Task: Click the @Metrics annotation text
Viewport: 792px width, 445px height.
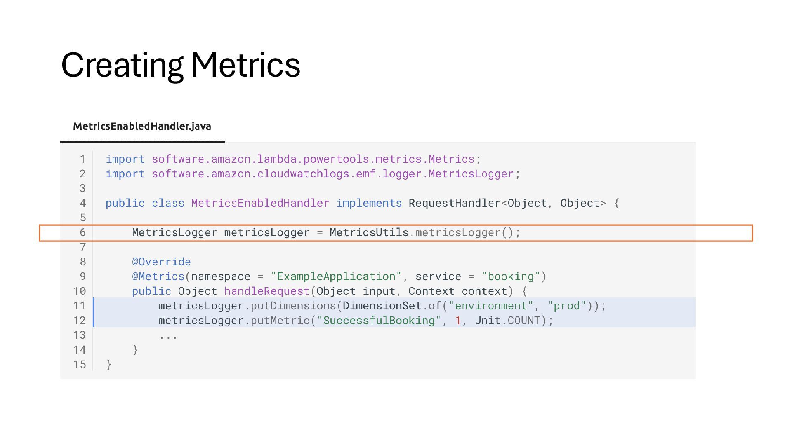Action: (158, 276)
